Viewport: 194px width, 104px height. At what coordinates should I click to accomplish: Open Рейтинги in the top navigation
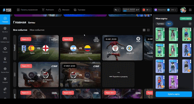(x=48, y=10)
